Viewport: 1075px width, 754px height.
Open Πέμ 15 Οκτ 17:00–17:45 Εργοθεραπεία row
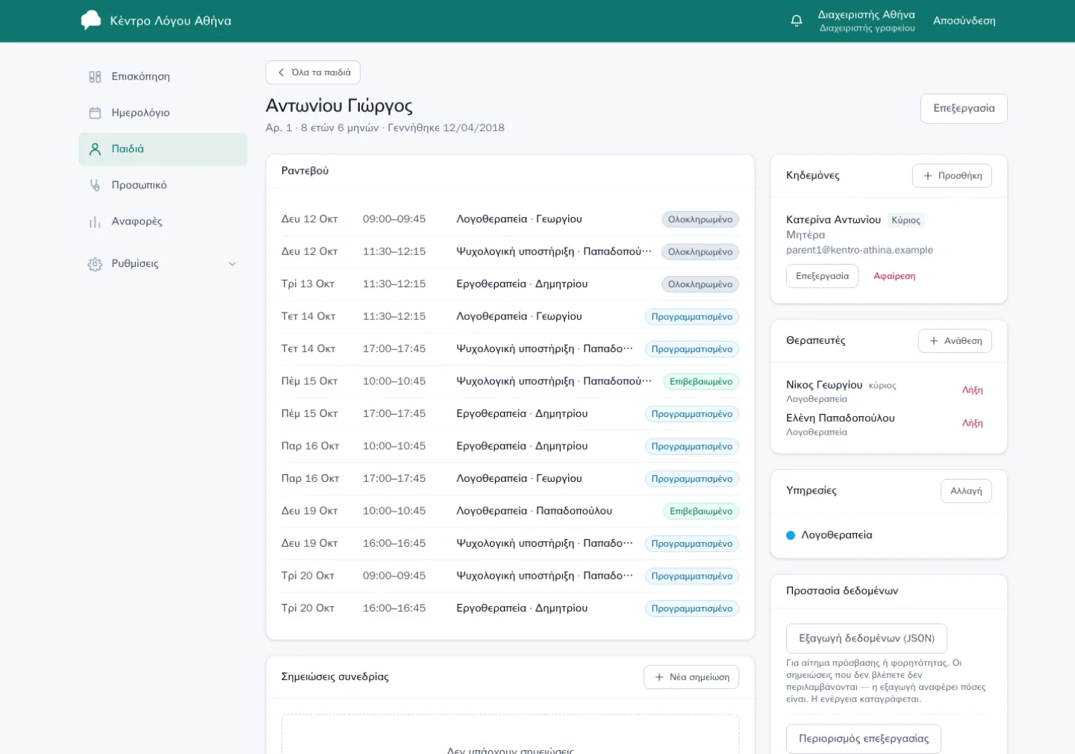[510, 414]
